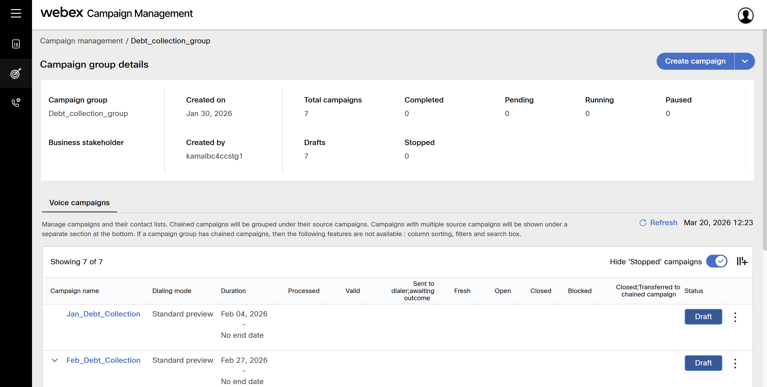Go to the Campaign management breadcrumb
The width and height of the screenshot is (767, 387).
pos(81,41)
